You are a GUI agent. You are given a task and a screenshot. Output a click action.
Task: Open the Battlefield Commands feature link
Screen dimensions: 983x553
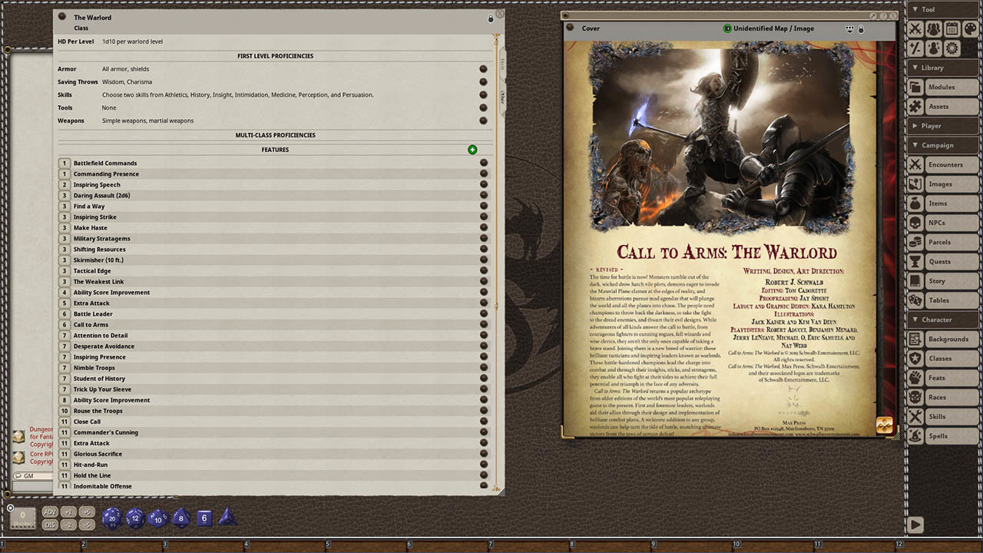point(483,163)
